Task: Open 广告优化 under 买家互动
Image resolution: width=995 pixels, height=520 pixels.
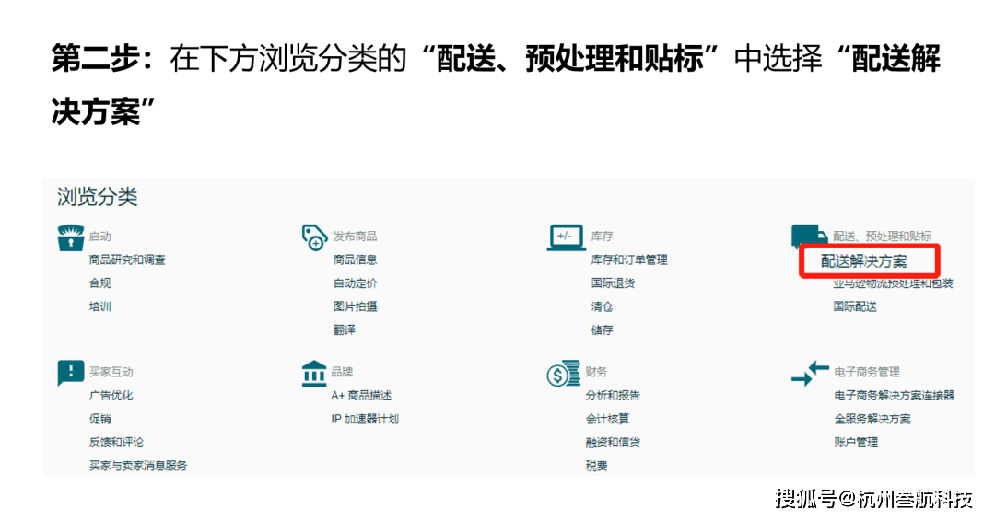Action: tap(111, 396)
